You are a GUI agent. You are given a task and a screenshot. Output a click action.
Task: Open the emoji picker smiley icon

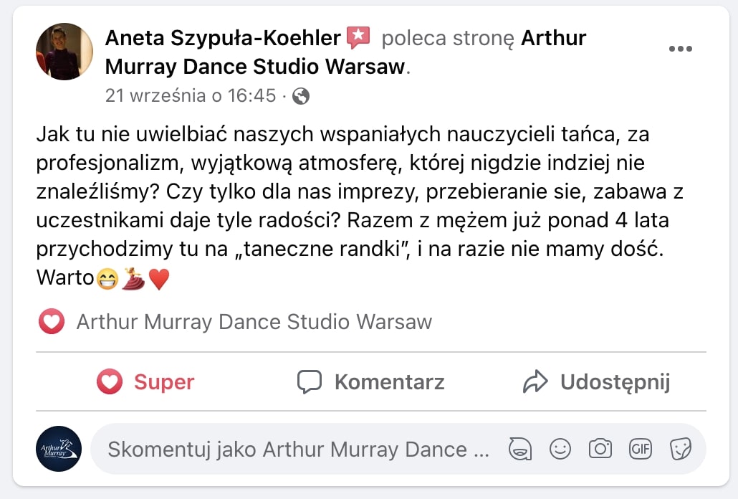(x=560, y=450)
